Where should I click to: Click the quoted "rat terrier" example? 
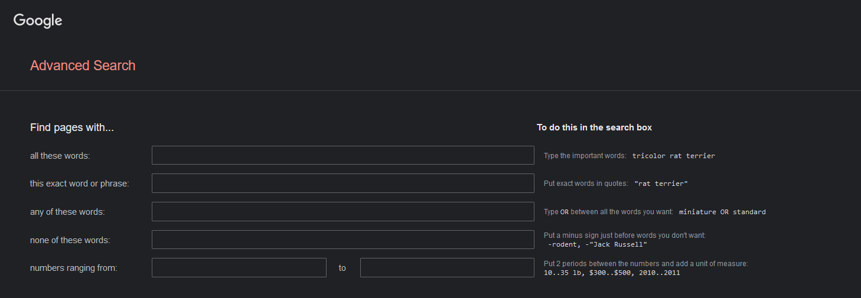661,184
